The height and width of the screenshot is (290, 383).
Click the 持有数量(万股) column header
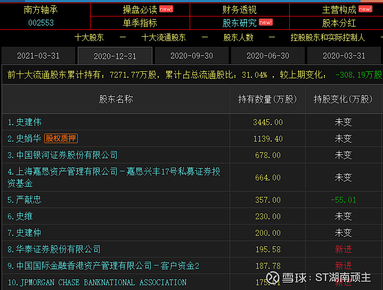point(267,100)
